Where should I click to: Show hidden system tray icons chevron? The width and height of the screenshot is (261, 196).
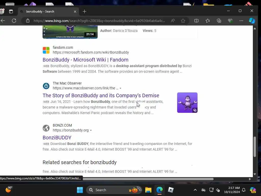pos(195,190)
